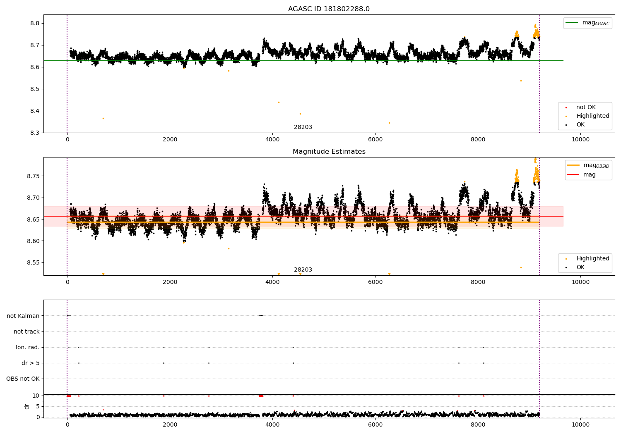
Task: Click the "Magnitude Estimates" subplot title
Action: click(329, 152)
